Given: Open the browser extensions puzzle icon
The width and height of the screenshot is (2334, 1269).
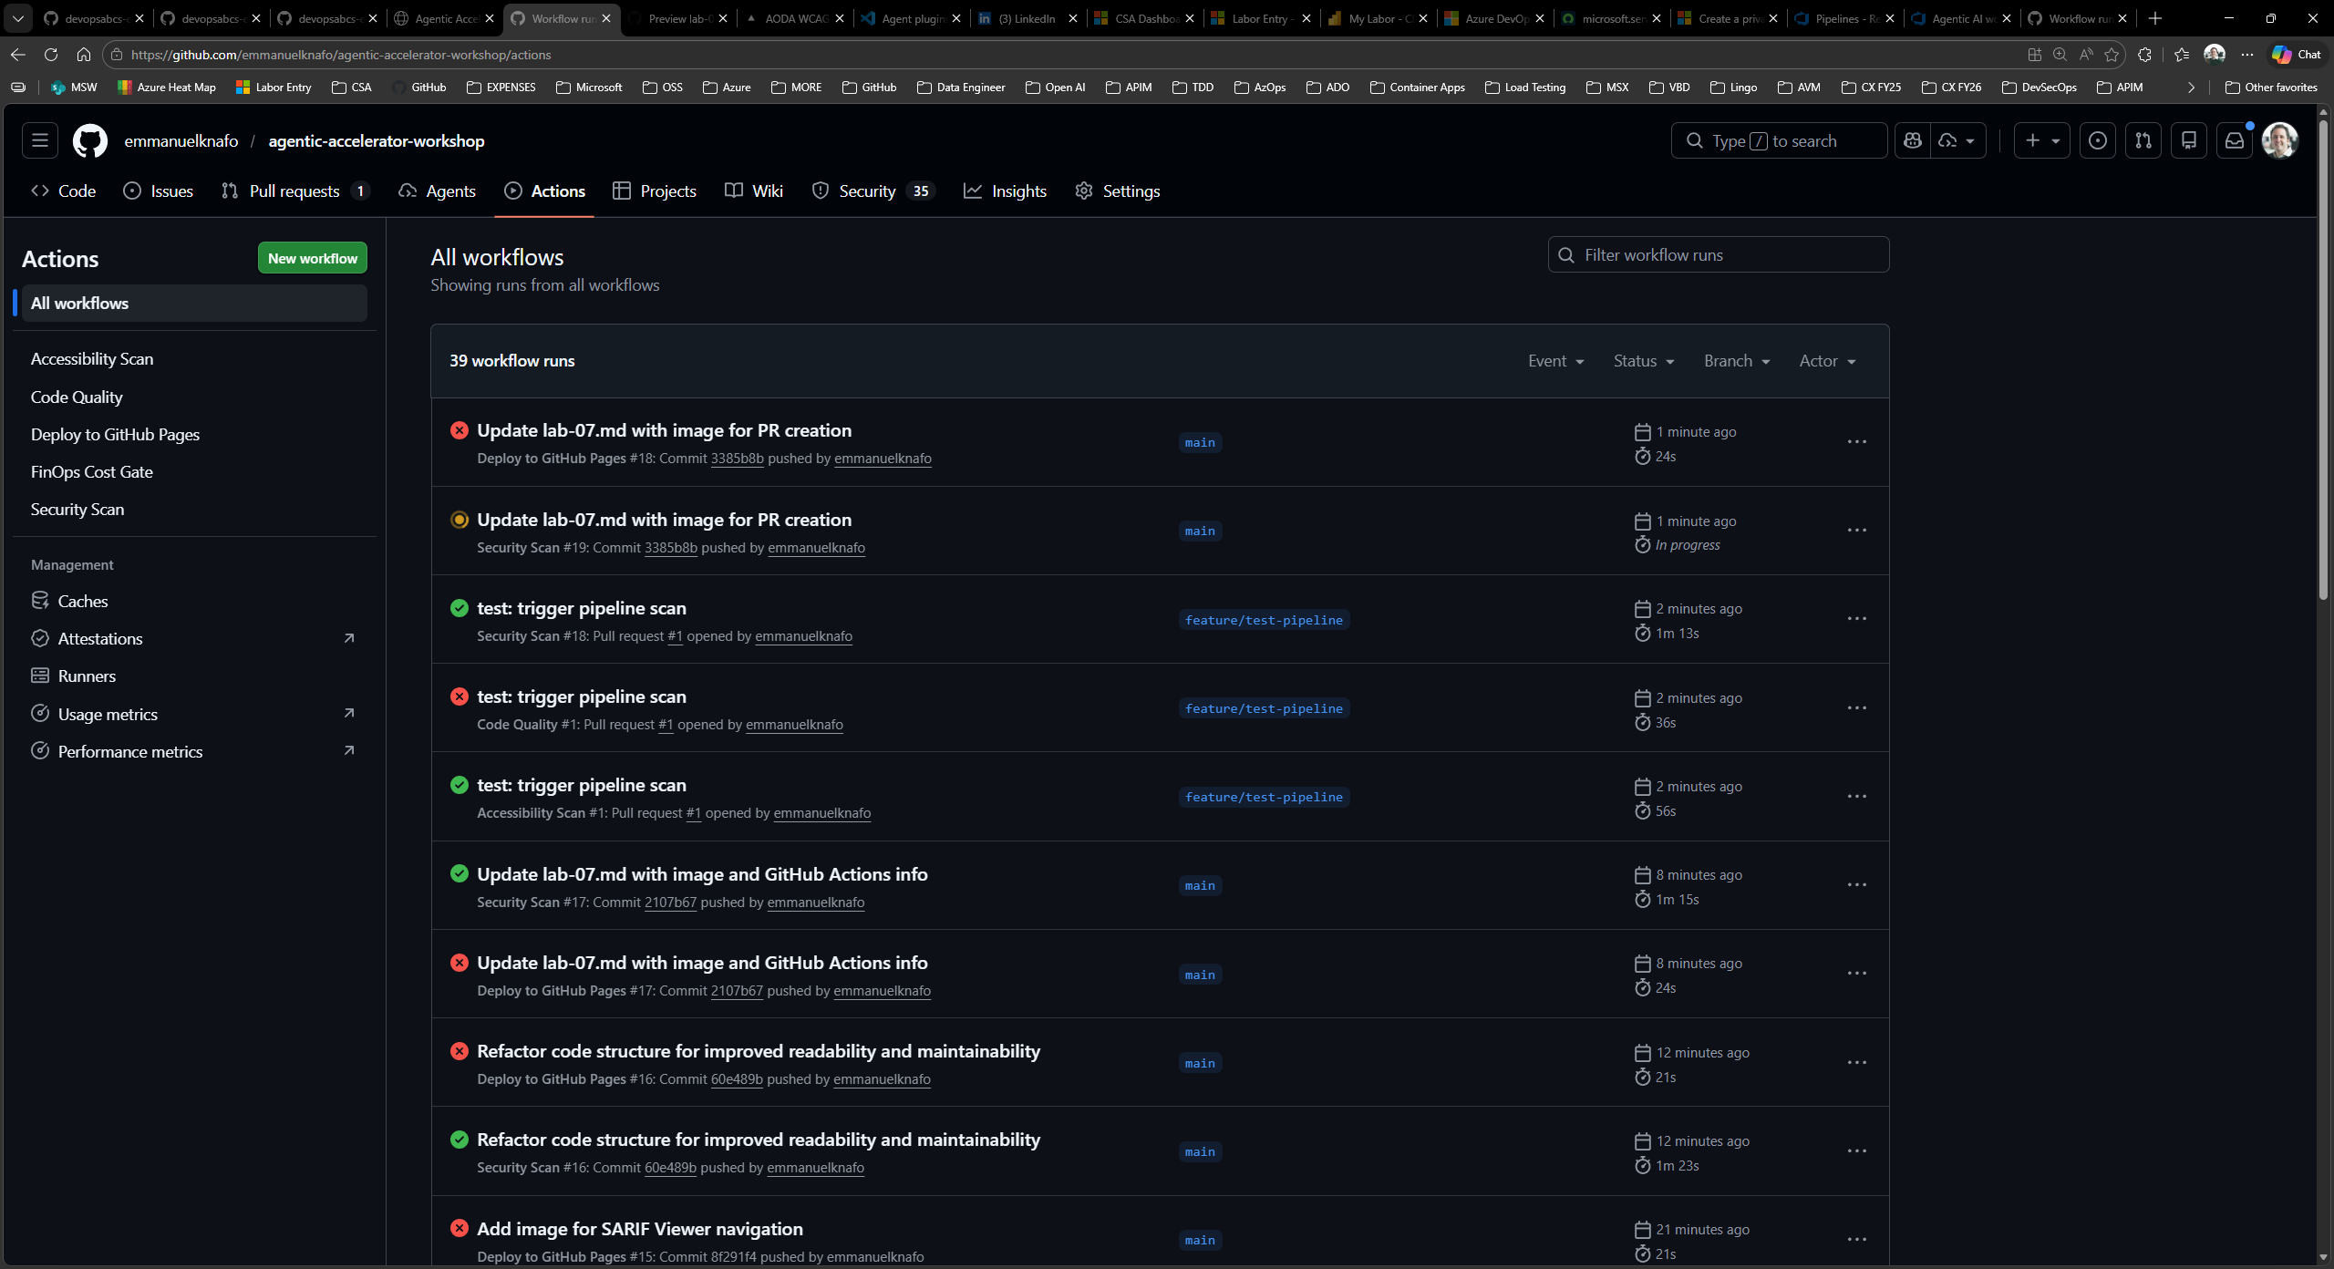Looking at the screenshot, I should pos(2145,54).
